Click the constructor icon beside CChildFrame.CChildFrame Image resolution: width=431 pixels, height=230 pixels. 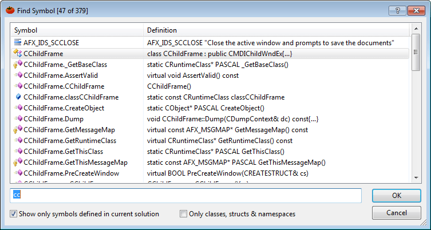18,86
